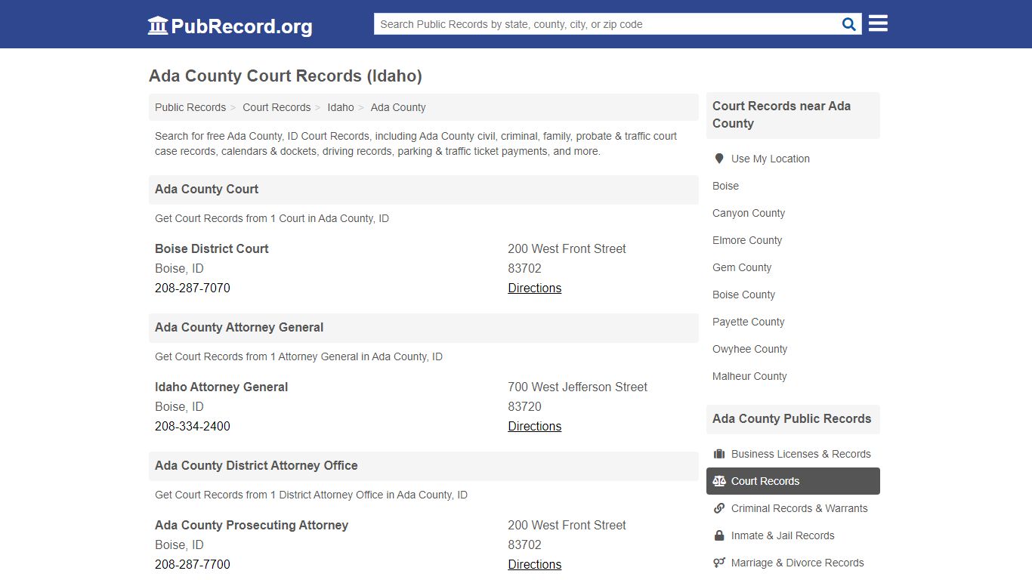This screenshot has height=580, width=1032.
Task: Click the Business Licenses briefcase icon
Action: point(719,454)
